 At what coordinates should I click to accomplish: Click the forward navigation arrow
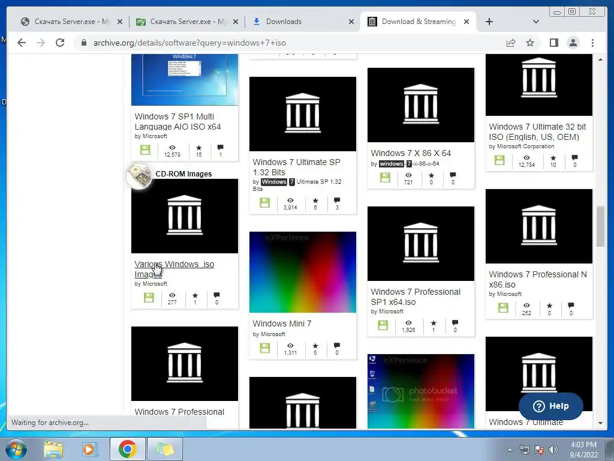pyautogui.click(x=41, y=43)
